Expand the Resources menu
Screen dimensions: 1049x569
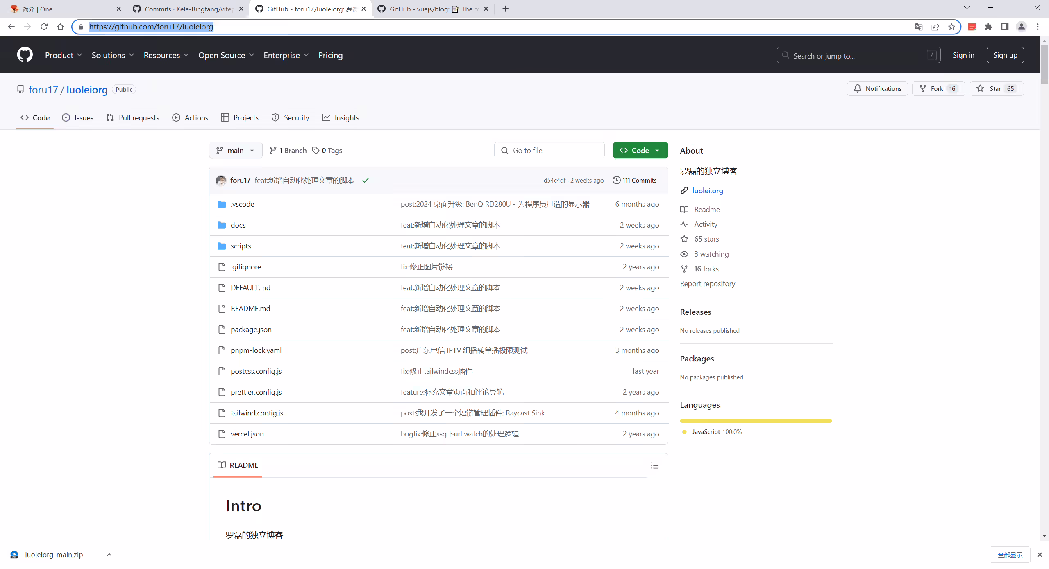click(x=166, y=55)
